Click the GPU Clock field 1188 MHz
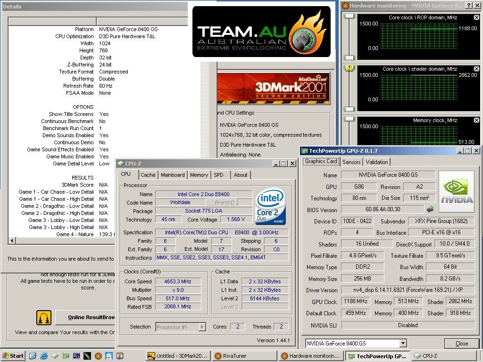 (x=356, y=301)
